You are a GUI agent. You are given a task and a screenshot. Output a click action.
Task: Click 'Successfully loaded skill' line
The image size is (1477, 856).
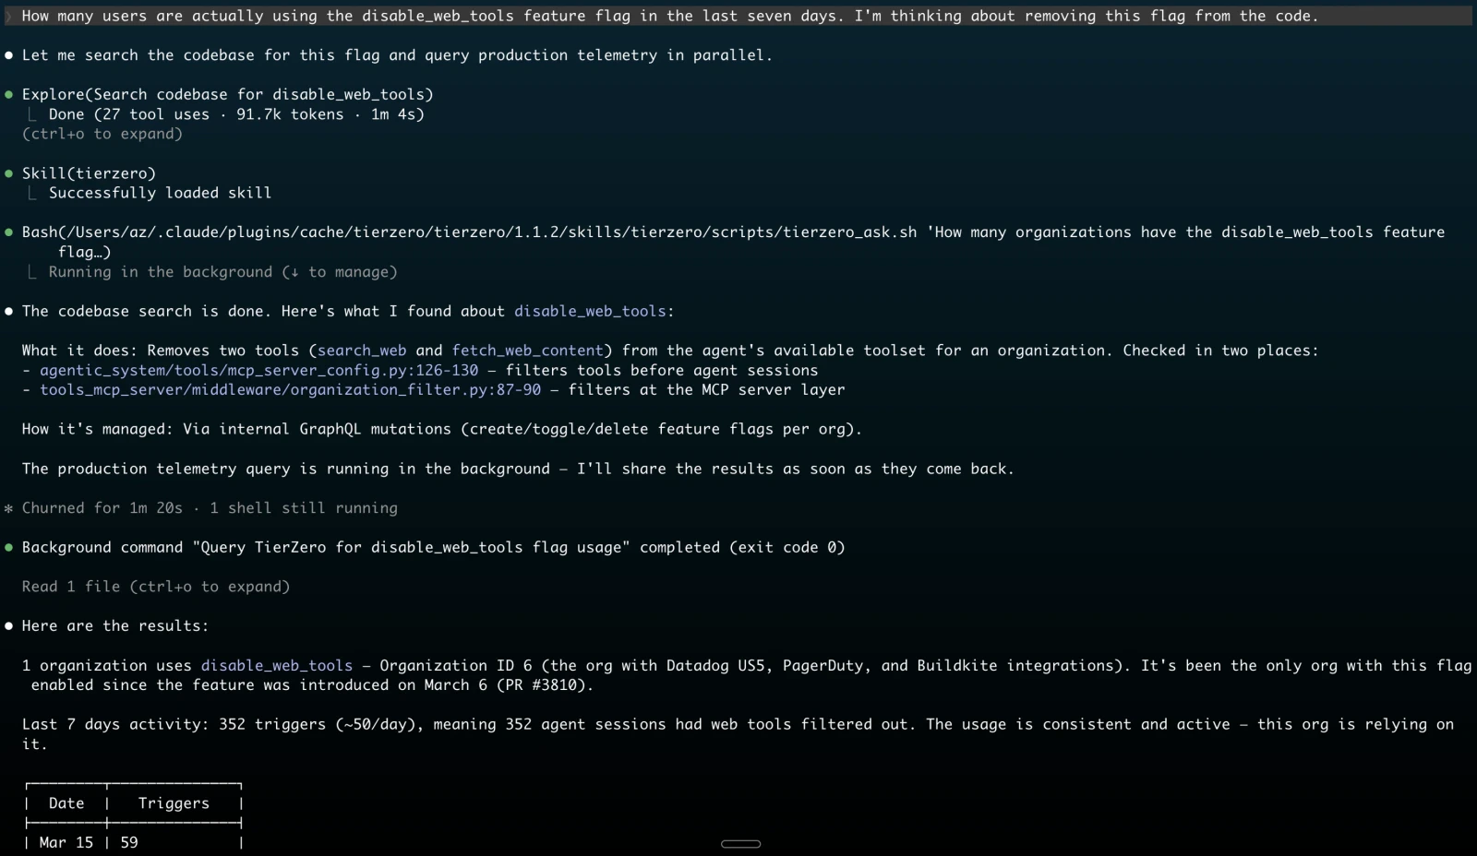click(160, 193)
